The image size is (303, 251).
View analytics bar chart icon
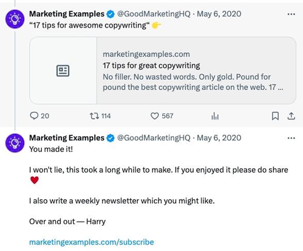pos(215,116)
